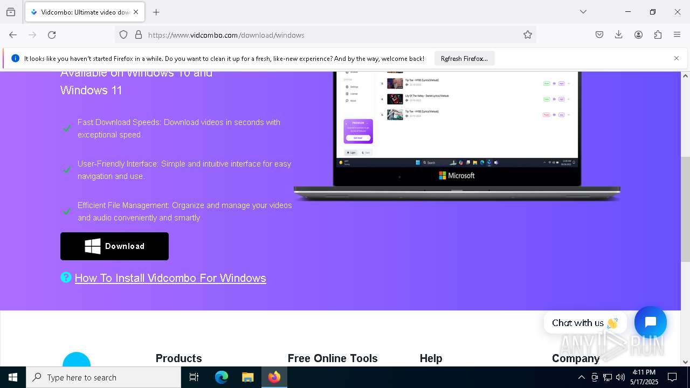This screenshot has height=388, width=690.
Task: Click User-Friendly Interface feature text
Action: point(184,170)
